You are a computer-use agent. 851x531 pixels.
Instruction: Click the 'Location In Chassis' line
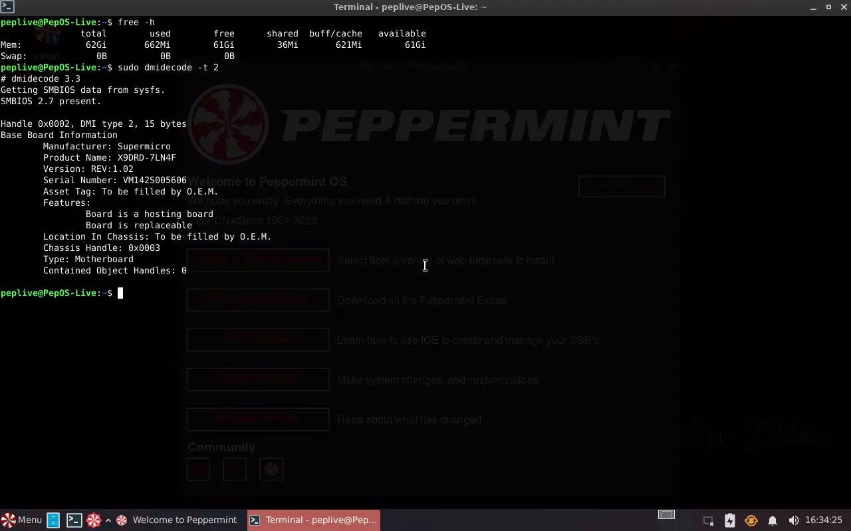[x=158, y=236]
